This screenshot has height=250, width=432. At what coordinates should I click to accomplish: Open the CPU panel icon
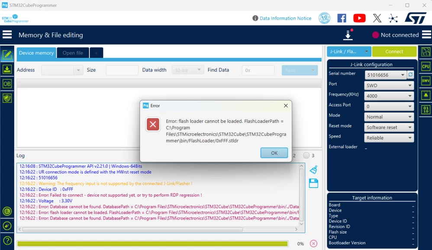(426, 66)
